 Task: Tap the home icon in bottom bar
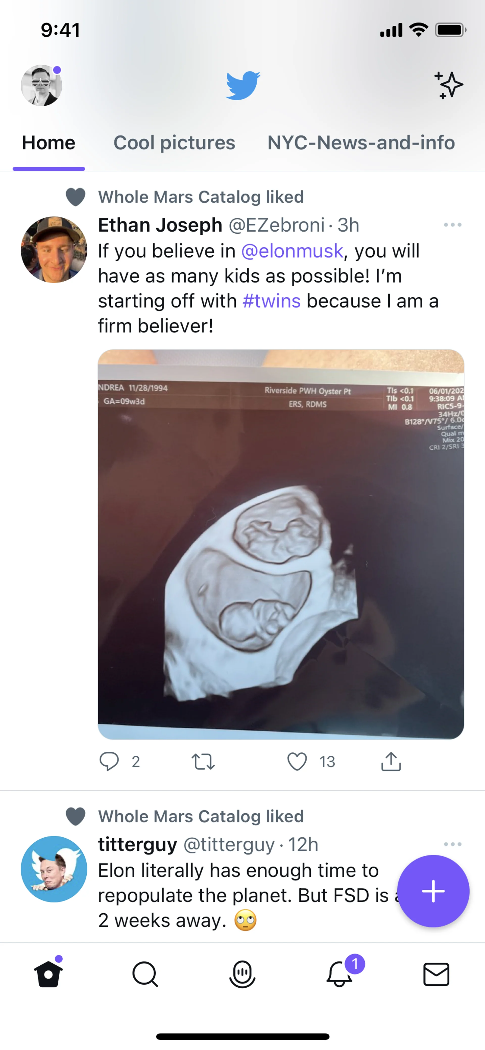(48, 974)
